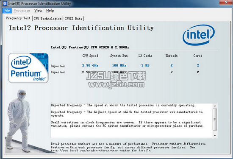Click the scroll up arrow of description box
Screen dimensions: 233x159
coord(215,106)
